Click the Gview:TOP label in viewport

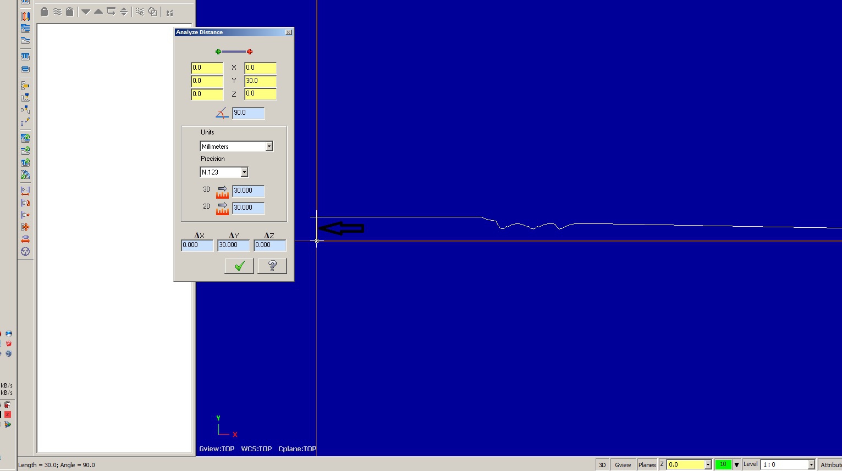pyautogui.click(x=217, y=449)
